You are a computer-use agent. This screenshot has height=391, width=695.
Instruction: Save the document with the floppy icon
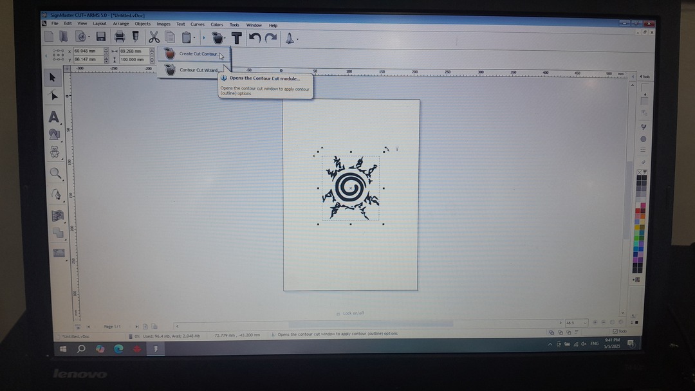tap(100, 37)
